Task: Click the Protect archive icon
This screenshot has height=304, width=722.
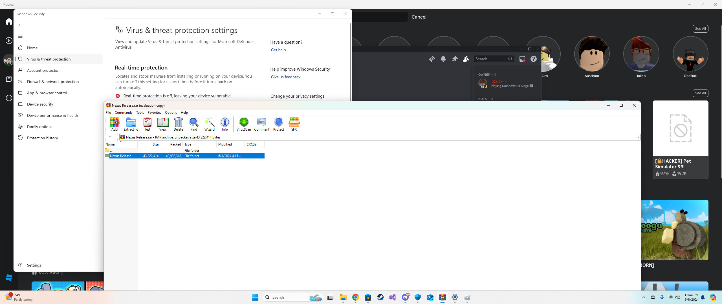Action: coord(278,124)
